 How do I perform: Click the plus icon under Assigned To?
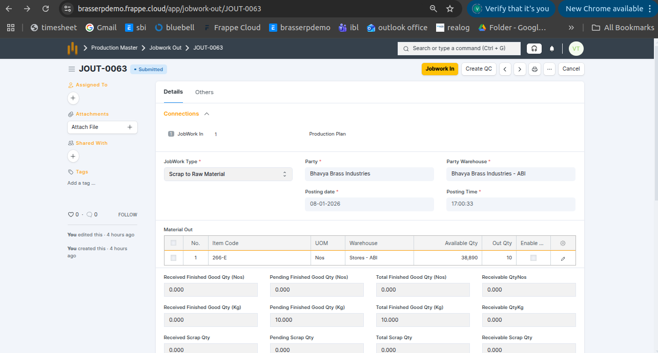click(x=73, y=98)
